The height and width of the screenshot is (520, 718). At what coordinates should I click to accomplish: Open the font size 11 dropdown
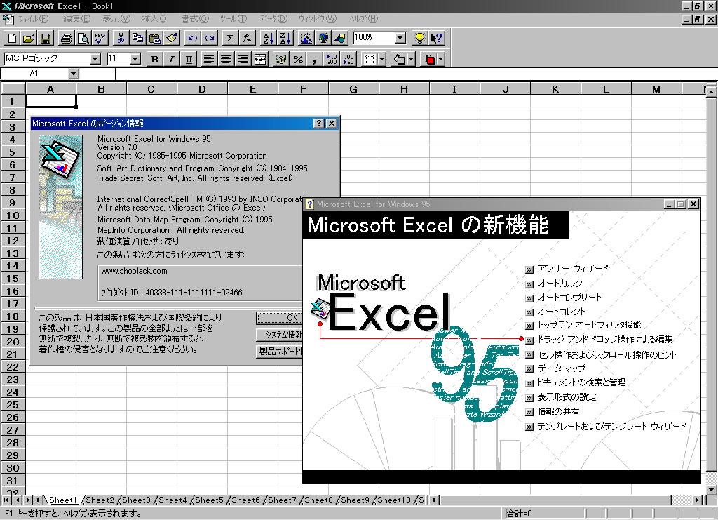tap(135, 59)
